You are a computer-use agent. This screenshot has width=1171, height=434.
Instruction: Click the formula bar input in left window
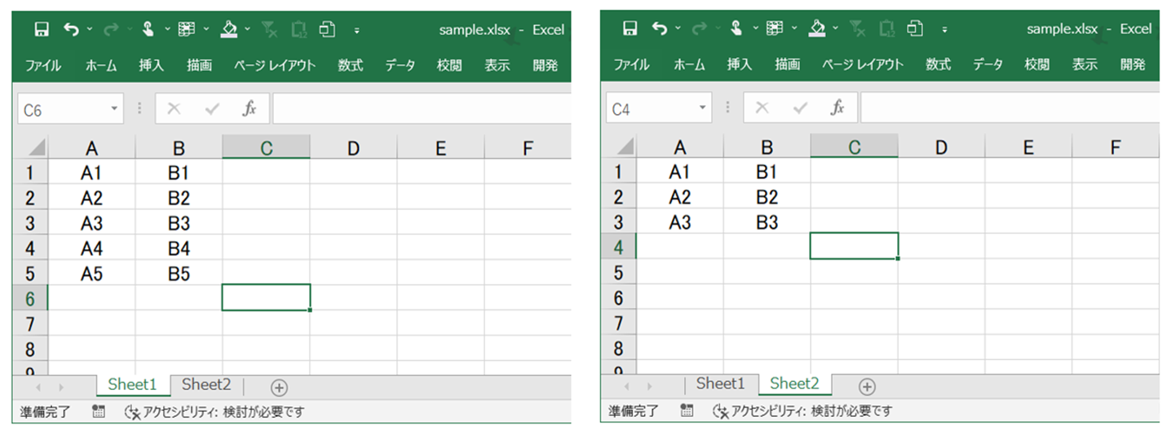click(x=420, y=108)
